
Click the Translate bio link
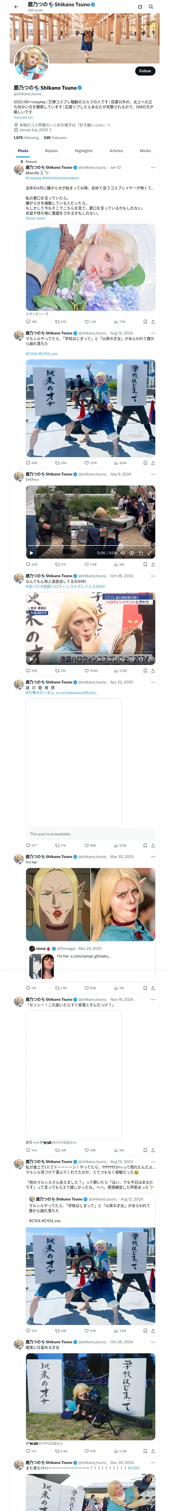click(x=23, y=117)
